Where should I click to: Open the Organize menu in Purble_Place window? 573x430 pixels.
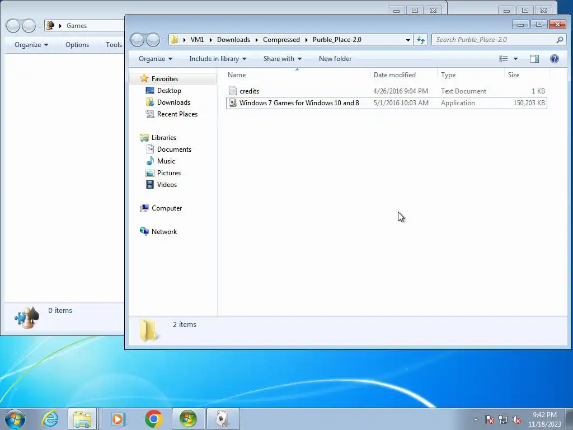pyautogui.click(x=156, y=59)
